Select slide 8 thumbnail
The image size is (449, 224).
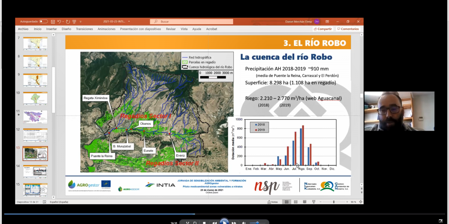[36, 62]
